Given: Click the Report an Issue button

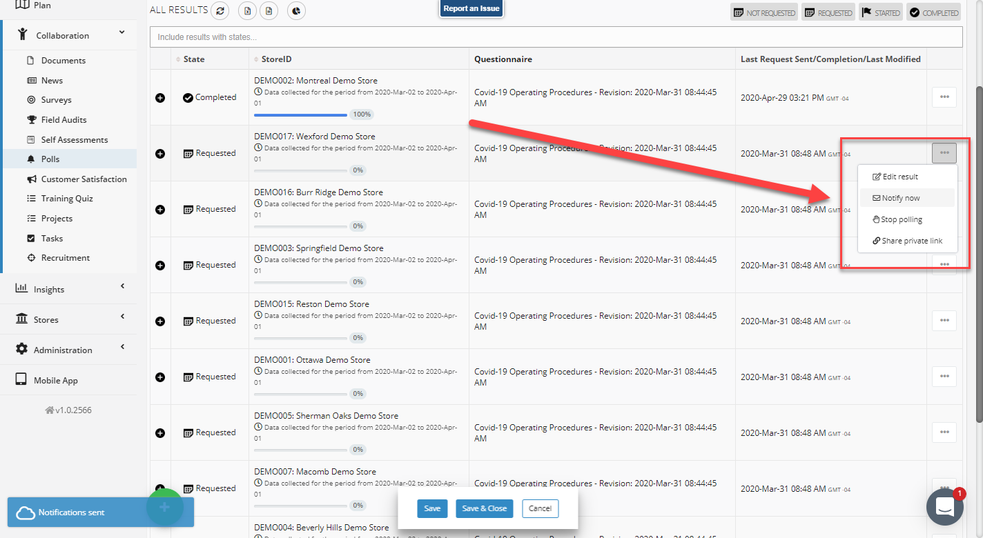Looking at the screenshot, I should coord(471,8).
